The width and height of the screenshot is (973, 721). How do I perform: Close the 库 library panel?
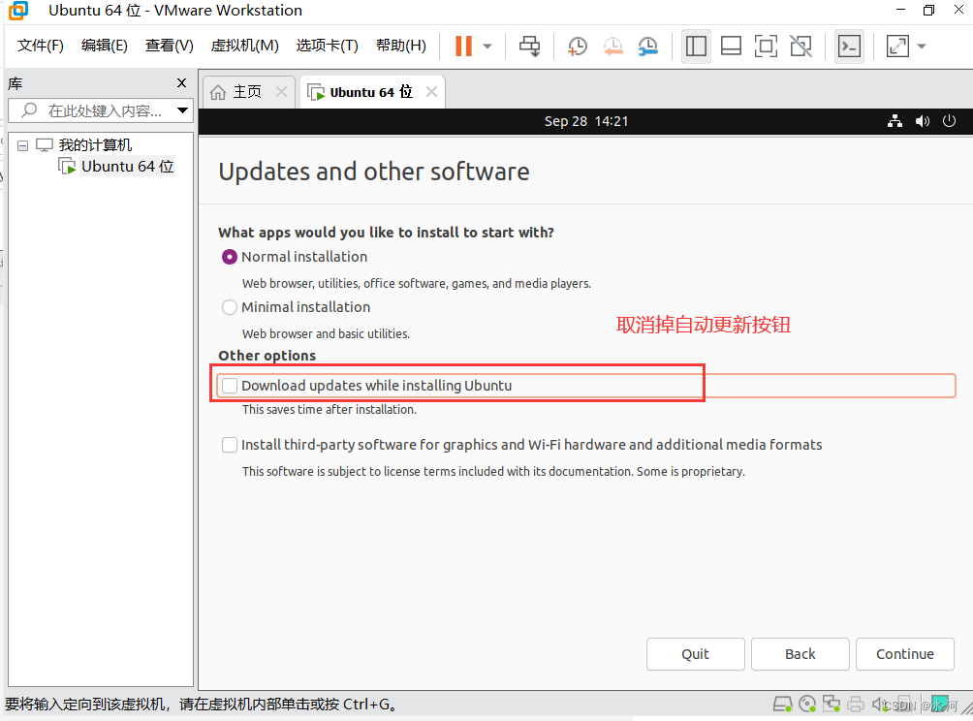[x=182, y=82]
